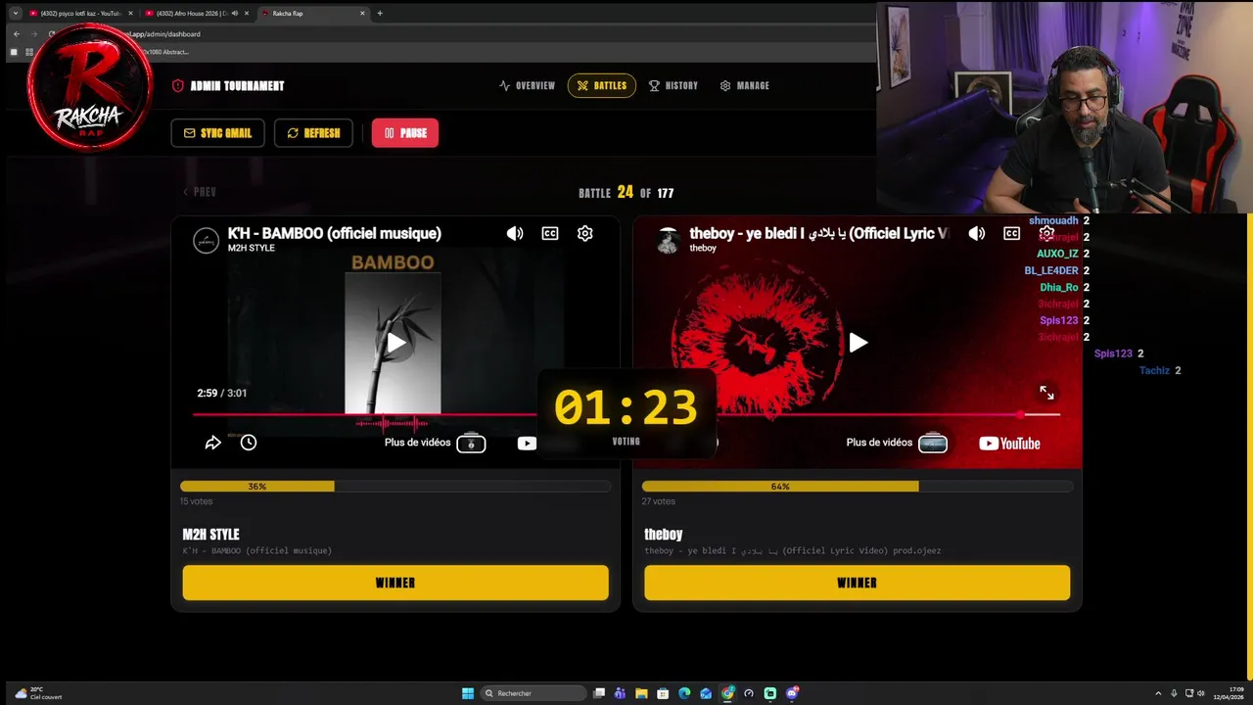Open YouTube logo on theboy player
This screenshot has height=705, width=1253.
point(1009,443)
